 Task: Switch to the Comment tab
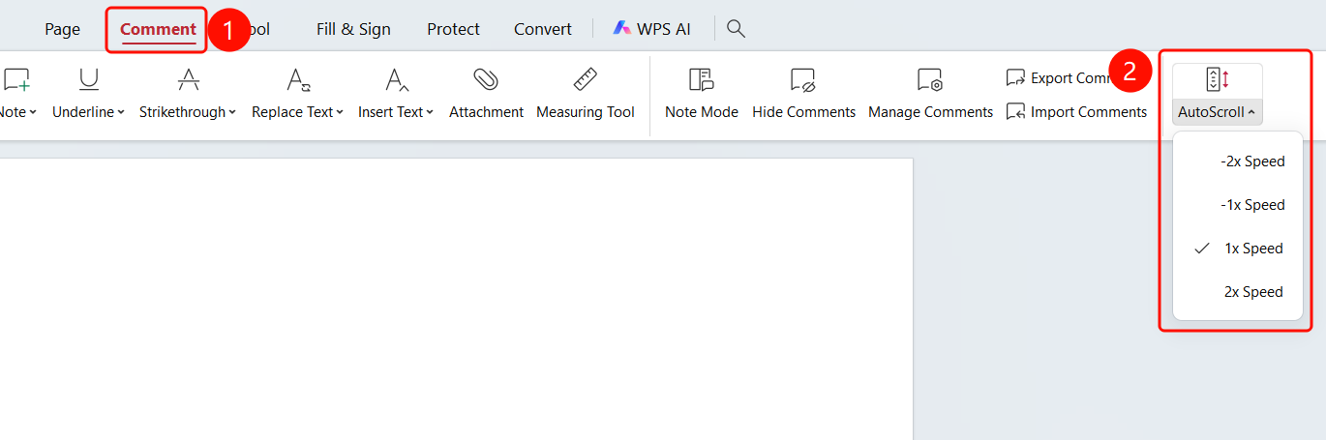[x=158, y=29]
